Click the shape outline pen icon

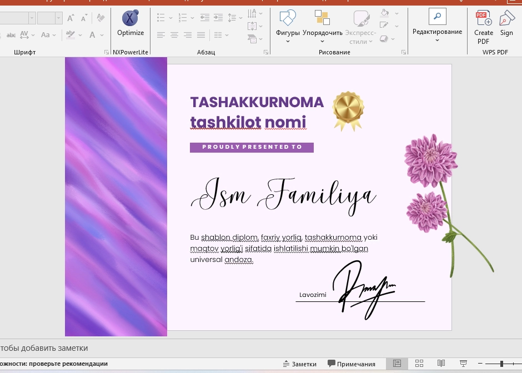click(384, 26)
